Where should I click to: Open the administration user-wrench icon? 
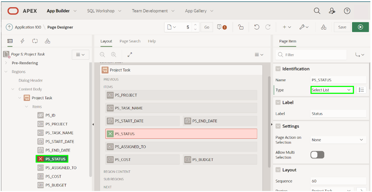coord(332,11)
